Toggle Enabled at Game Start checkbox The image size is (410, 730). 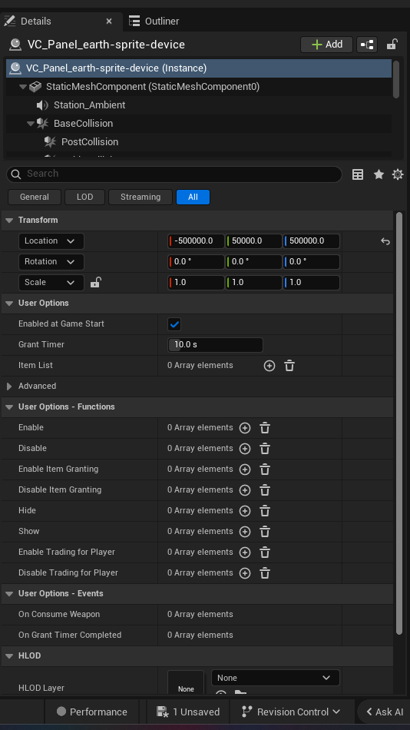point(174,324)
